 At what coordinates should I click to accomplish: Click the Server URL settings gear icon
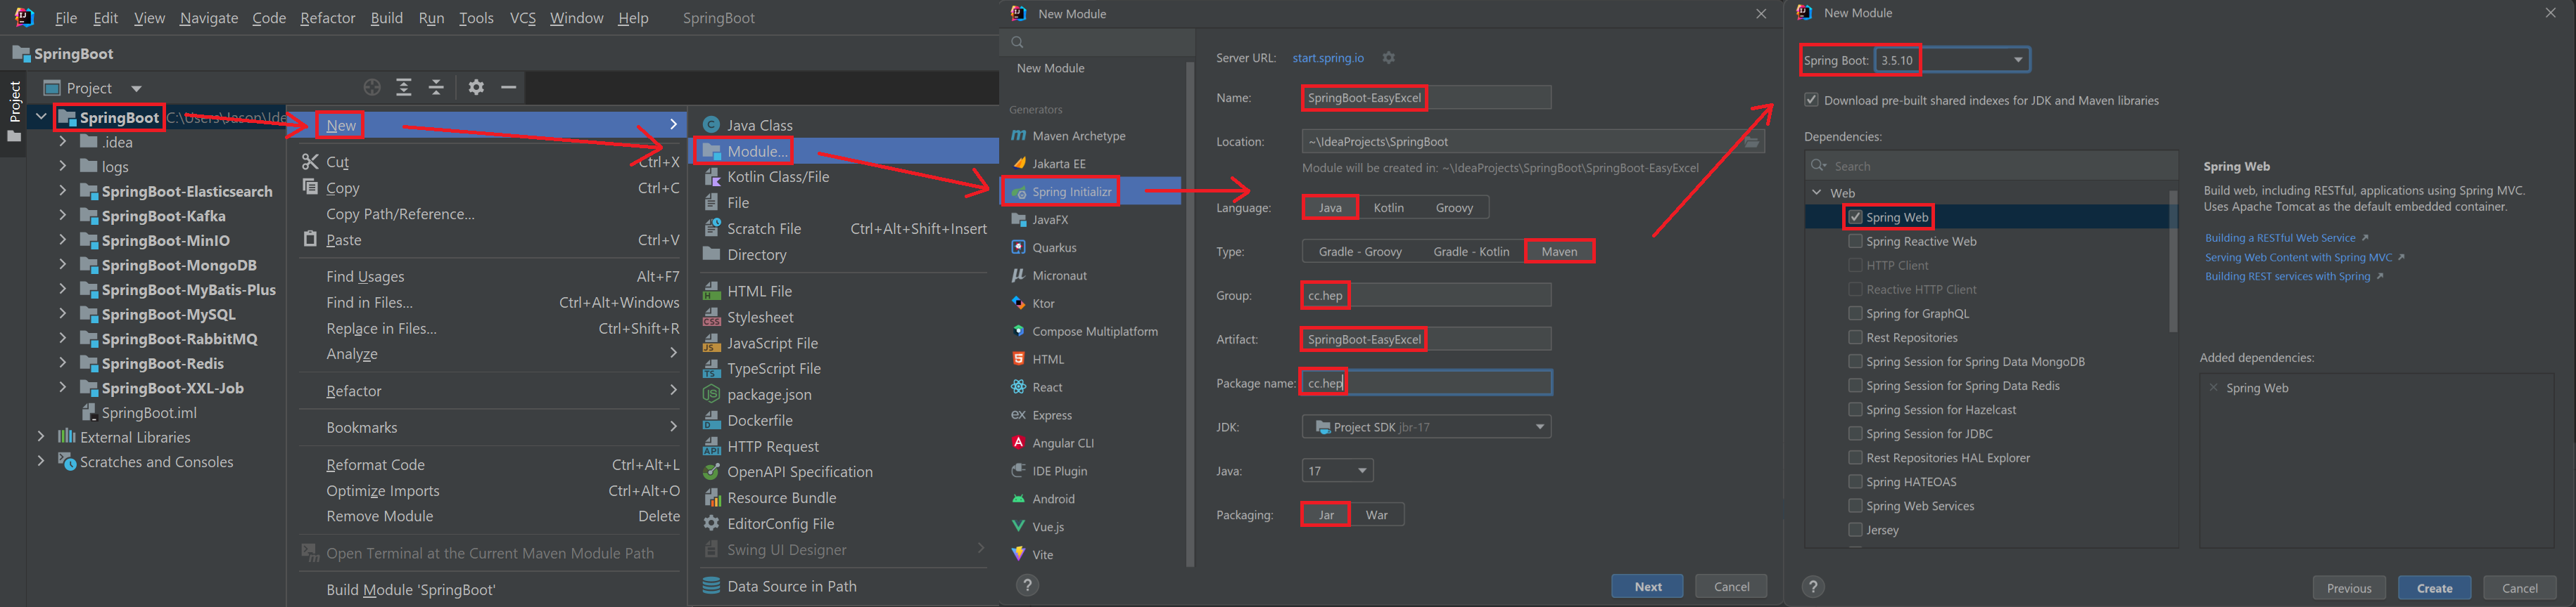1388,58
